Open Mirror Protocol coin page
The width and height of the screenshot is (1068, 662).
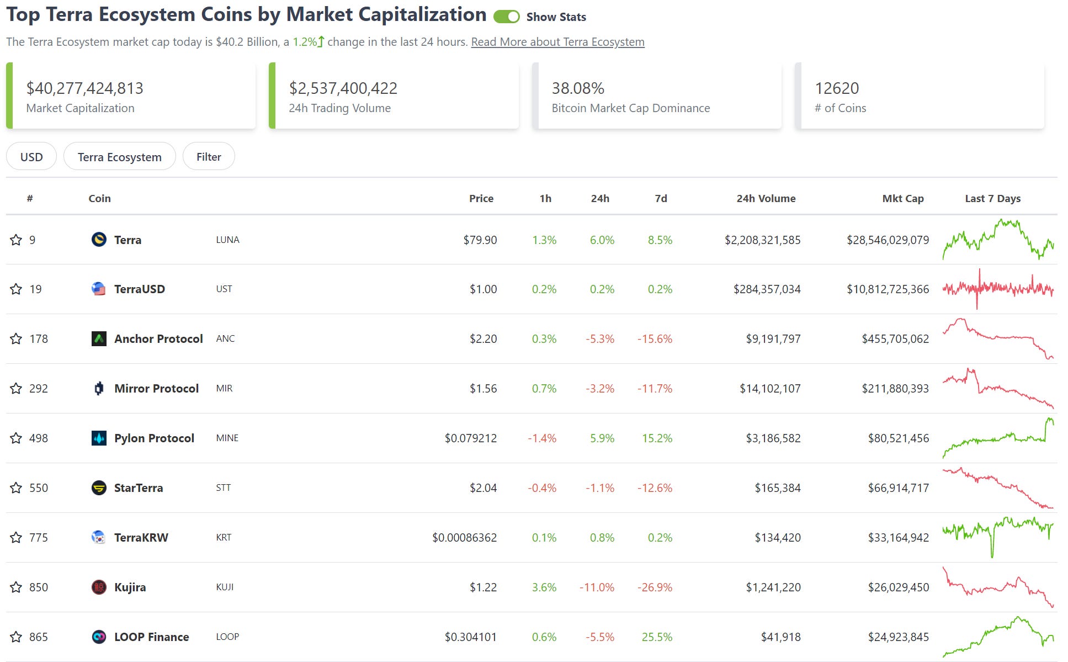[x=156, y=388]
